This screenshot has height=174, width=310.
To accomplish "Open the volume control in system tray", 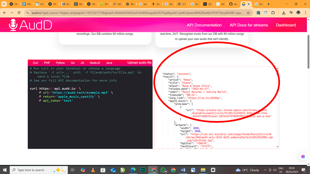I will coord(275,170).
